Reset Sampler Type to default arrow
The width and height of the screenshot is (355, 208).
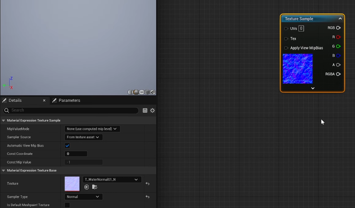coord(148,197)
